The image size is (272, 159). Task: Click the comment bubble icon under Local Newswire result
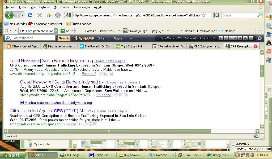(101, 74)
